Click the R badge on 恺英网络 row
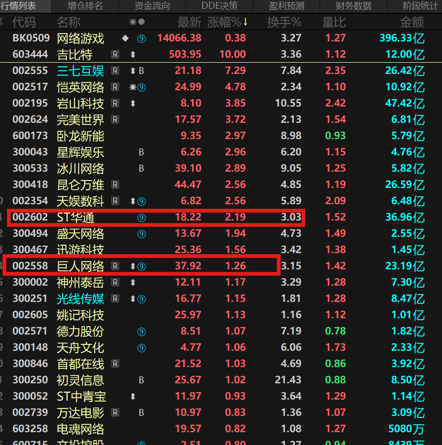Image resolution: width=442 pixels, height=445 pixels. pos(115,87)
